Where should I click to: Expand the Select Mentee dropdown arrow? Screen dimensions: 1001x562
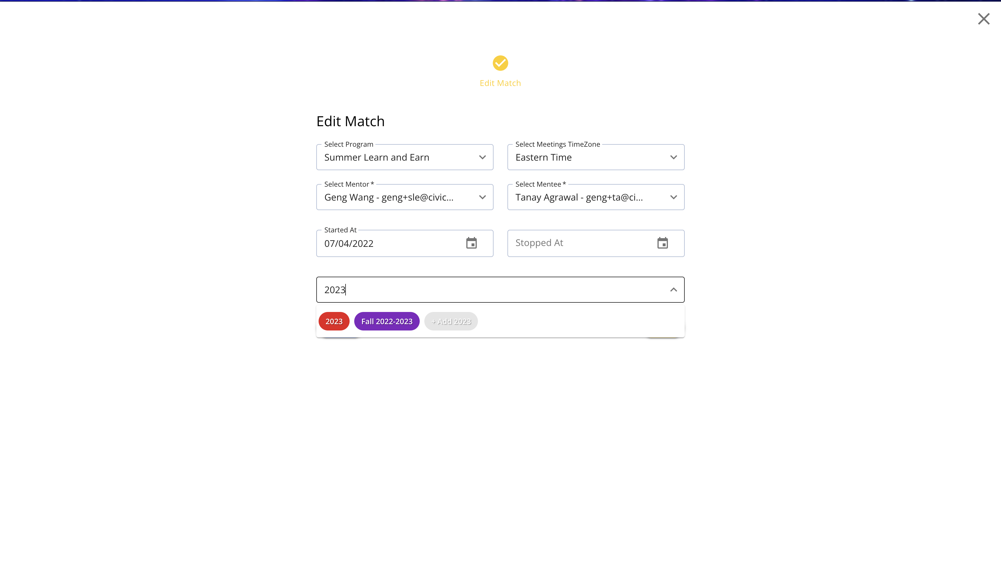[673, 197]
